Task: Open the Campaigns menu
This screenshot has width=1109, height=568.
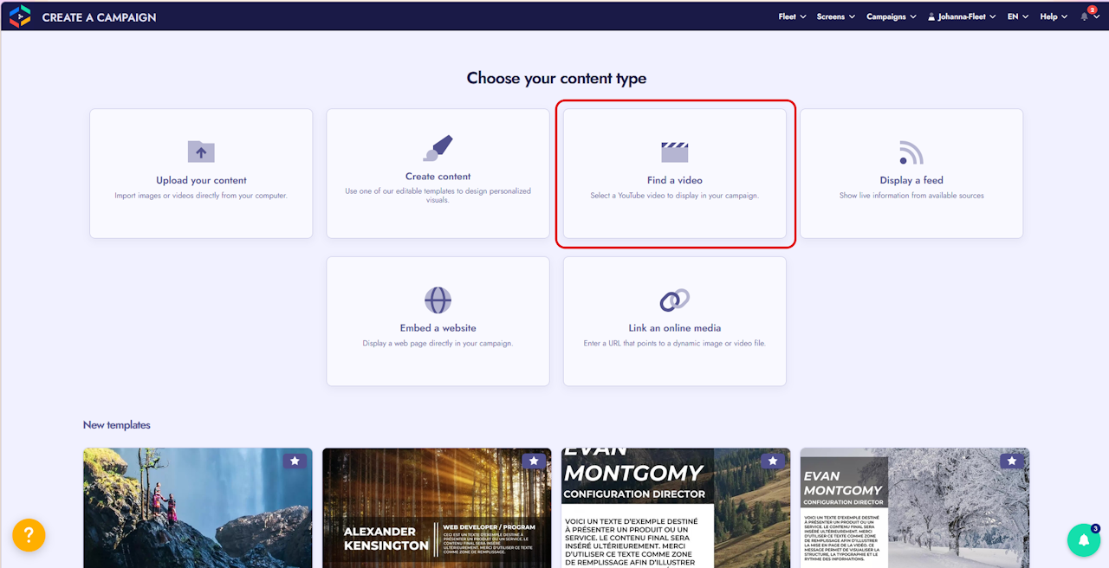Action: pos(892,16)
